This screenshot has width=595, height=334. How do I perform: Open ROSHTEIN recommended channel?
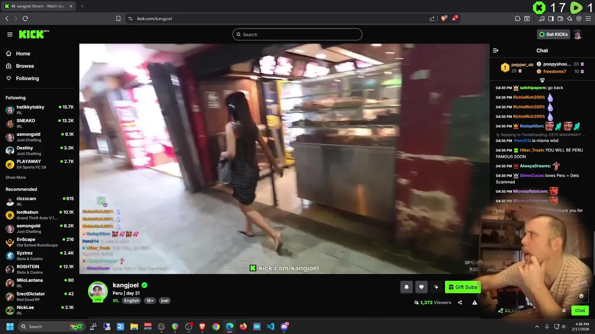pyautogui.click(x=40, y=269)
